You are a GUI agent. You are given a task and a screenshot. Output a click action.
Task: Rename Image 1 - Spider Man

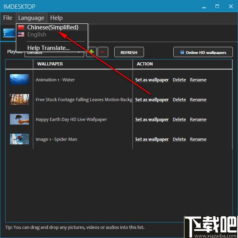pyautogui.click(x=198, y=139)
